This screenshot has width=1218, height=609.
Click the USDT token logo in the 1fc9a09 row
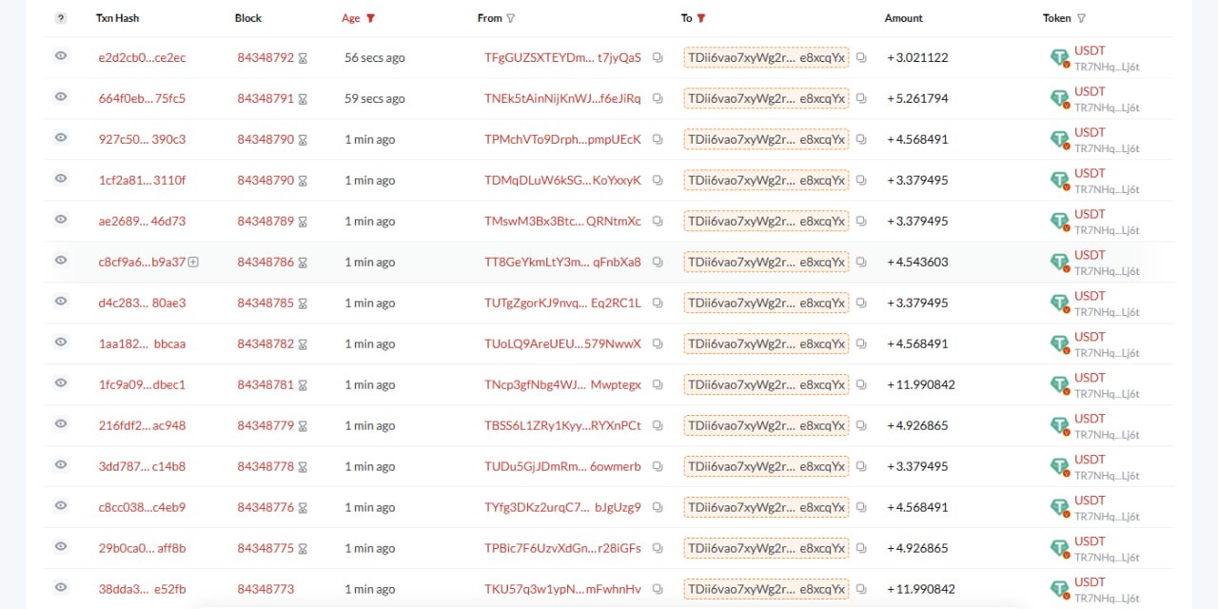(1059, 385)
